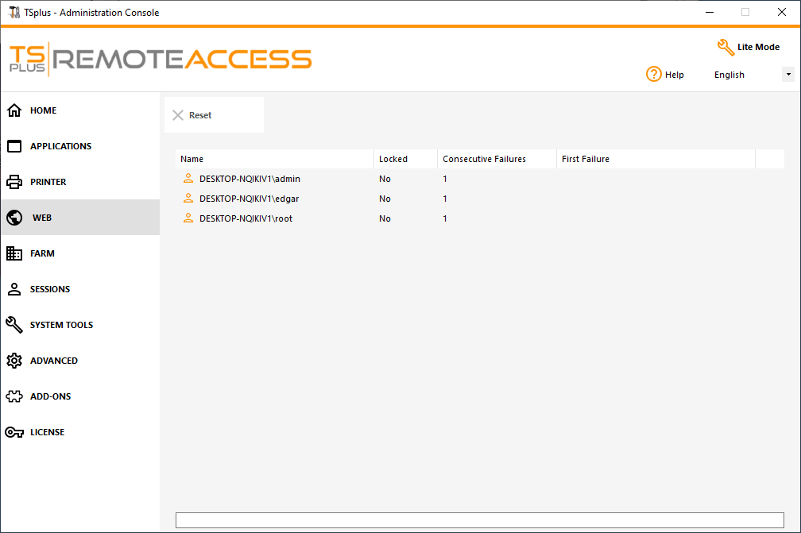Open the Home section icon
This screenshot has width=801, height=533.
click(14, 110)
